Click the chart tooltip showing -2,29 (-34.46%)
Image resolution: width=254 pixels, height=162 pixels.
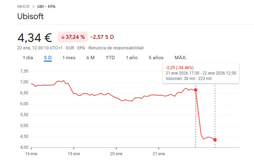click(x=201, y=73)
